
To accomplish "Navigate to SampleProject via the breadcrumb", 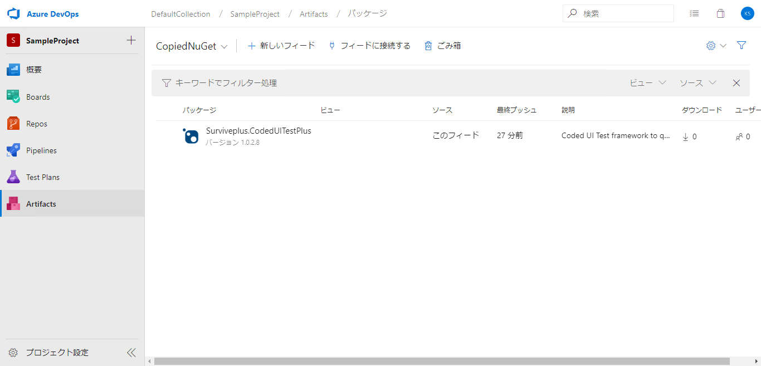I will tap(255, 13).
